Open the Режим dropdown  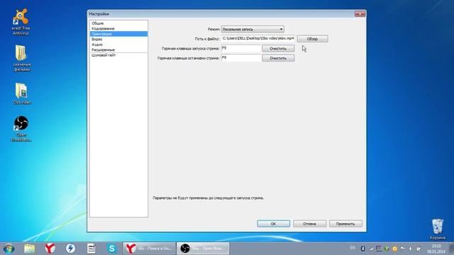click(x=253, y=29)
